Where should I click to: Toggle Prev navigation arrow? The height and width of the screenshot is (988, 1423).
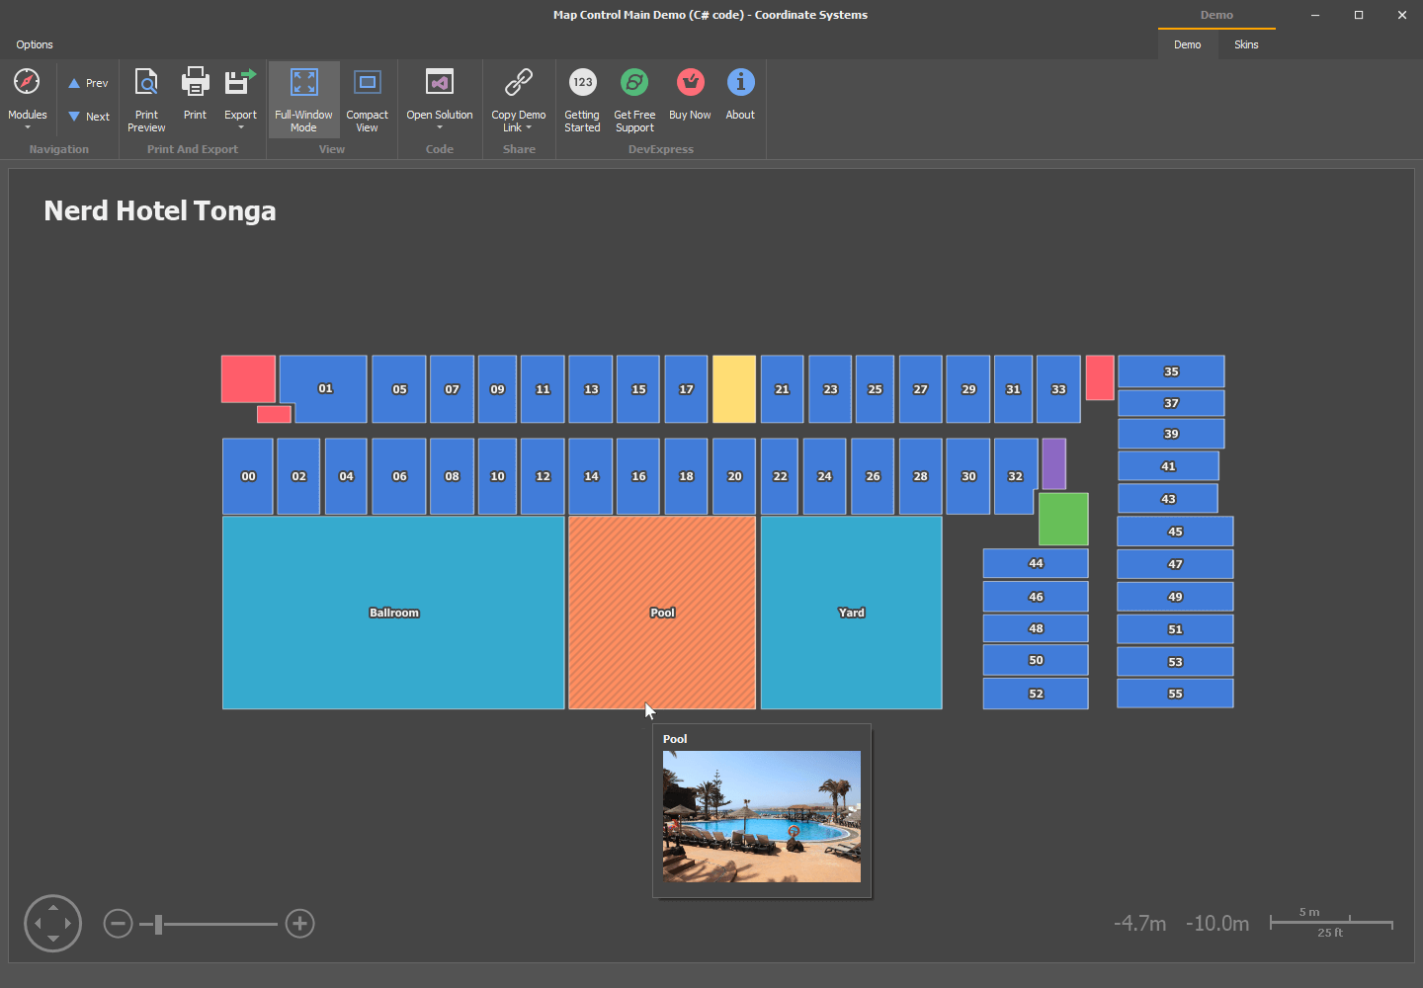pos(87,82)
